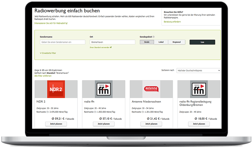
Task: Click Reichweite info icon on Antenne Niedersachsen card
Action: coord(143,112)
